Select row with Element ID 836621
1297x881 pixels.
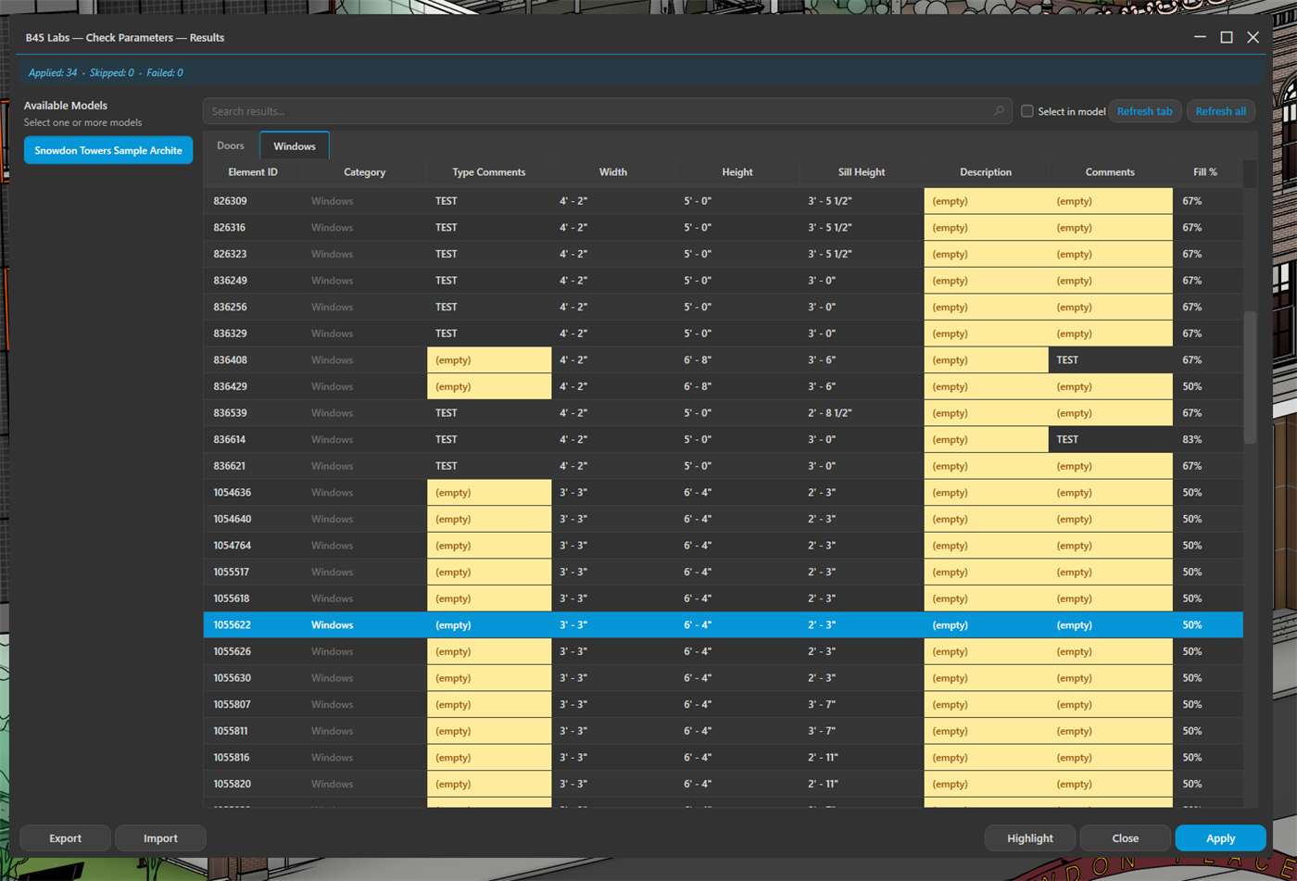pyautogui.click(x=724, y=466)
